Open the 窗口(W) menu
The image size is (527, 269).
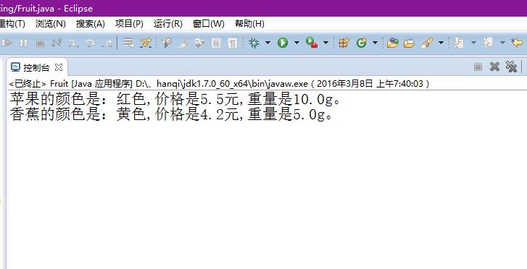[x=208, y=24]
